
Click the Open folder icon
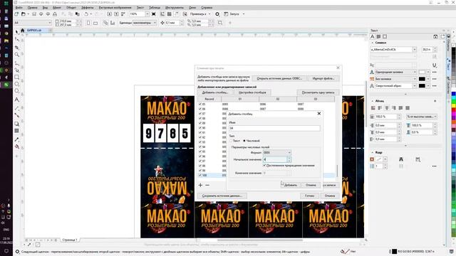coord(24,14)
